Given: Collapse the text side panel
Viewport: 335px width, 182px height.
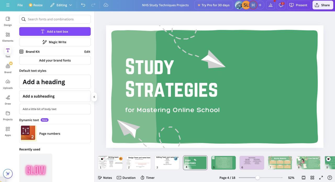Looking at the screenshot, I should [94, 97].
